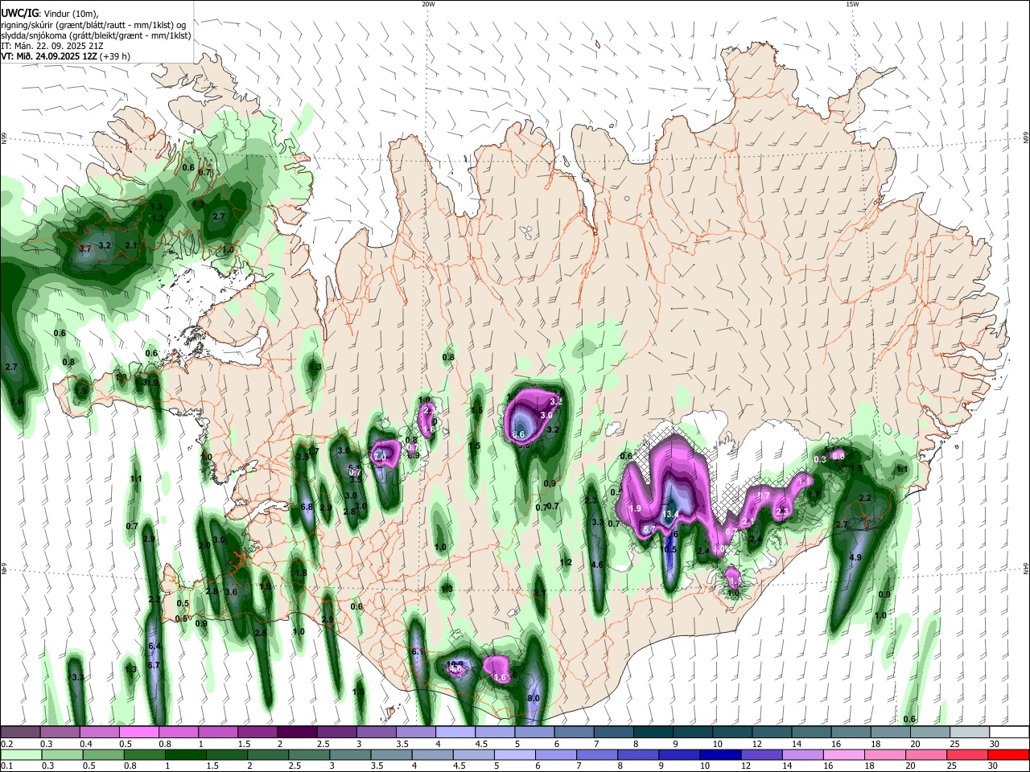Click the 0.1 label on the rain scale
Screen dimensions: 1030x772
pos(6,766)
